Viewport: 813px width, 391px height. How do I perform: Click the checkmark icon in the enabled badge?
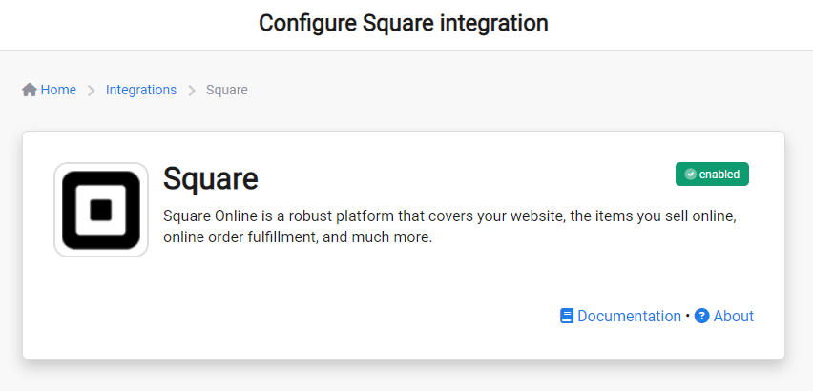point(690,175)
